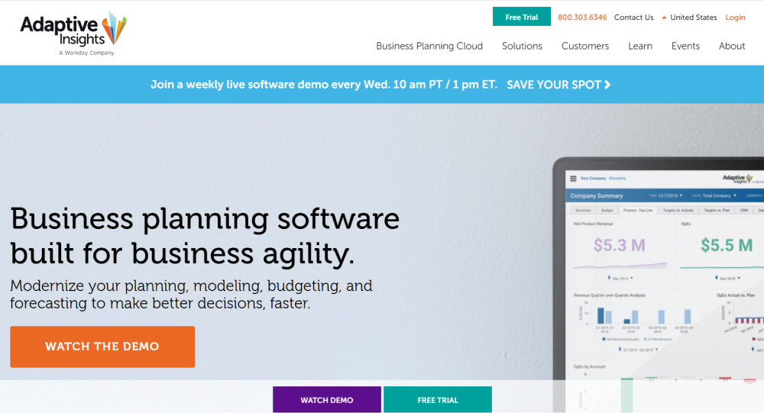Click the hamburger menu icon in dashboard
This screenshot has height=413, width=764.
pos(573,179)
